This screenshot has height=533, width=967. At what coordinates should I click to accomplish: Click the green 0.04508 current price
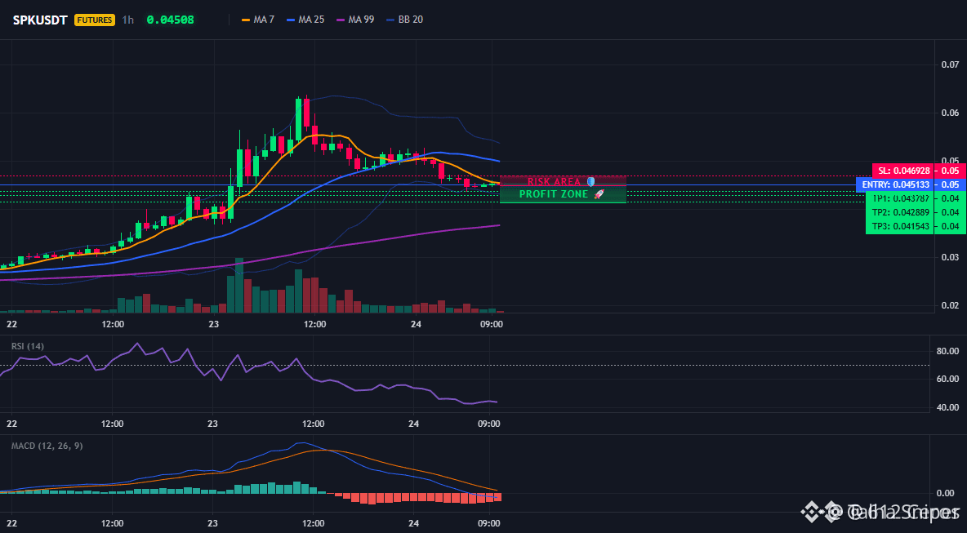170,20
